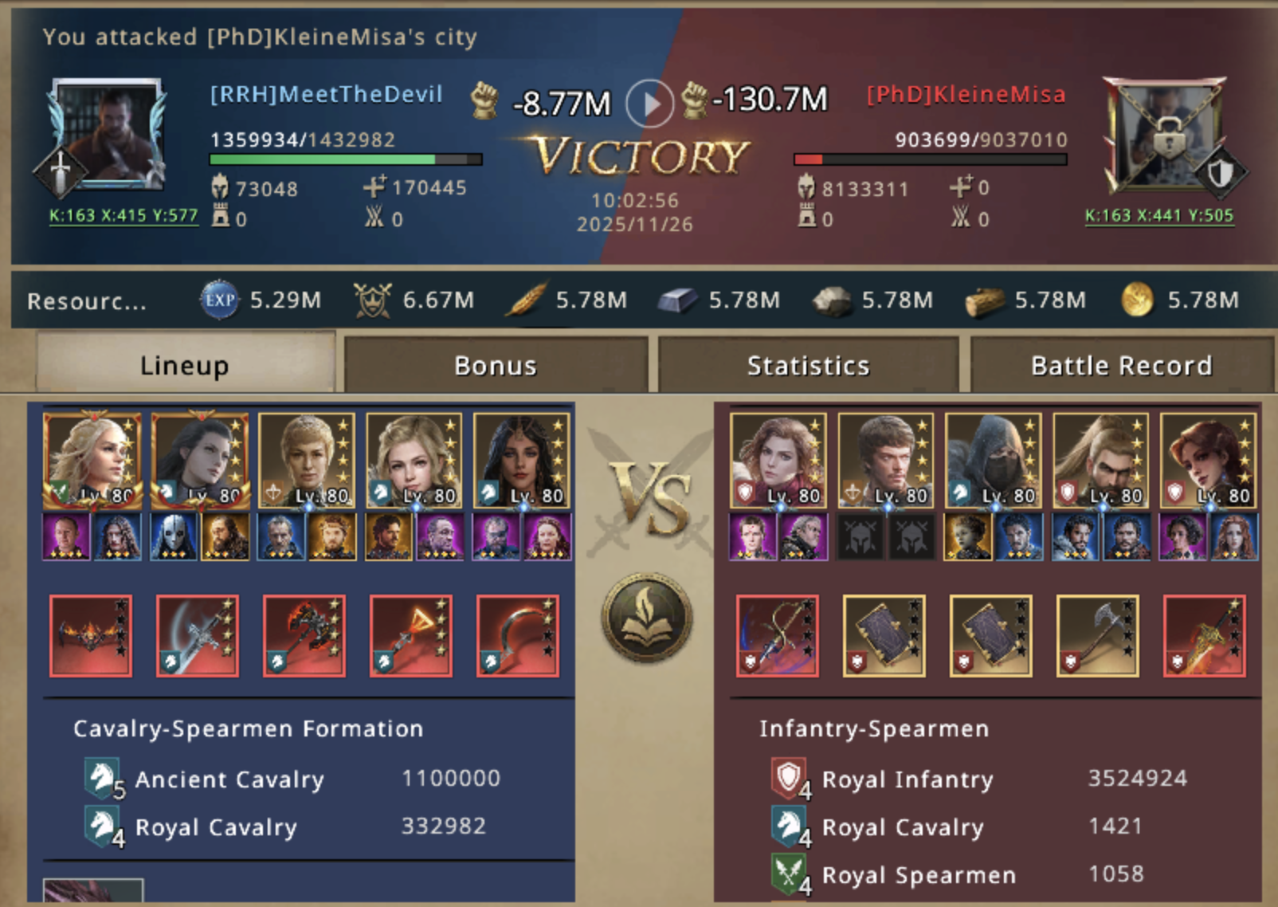The width and height of the screenshot is (1278, 907).
Task: Click defender's first purple book item
Action: pyautogui.click(x=884, y=635)
